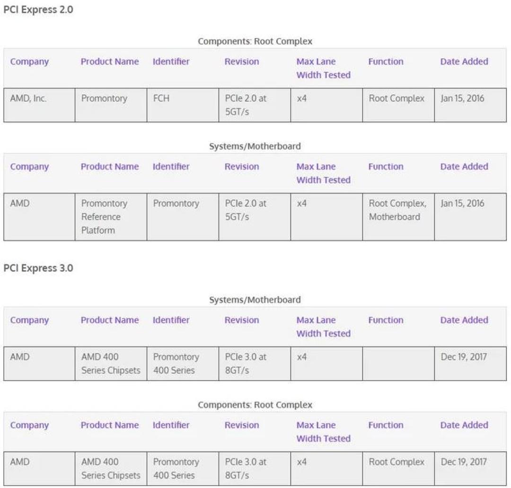The image size is (511, 488).
Task: Click "Jan 15, 2016" in the FCH row
Action: 462,98
